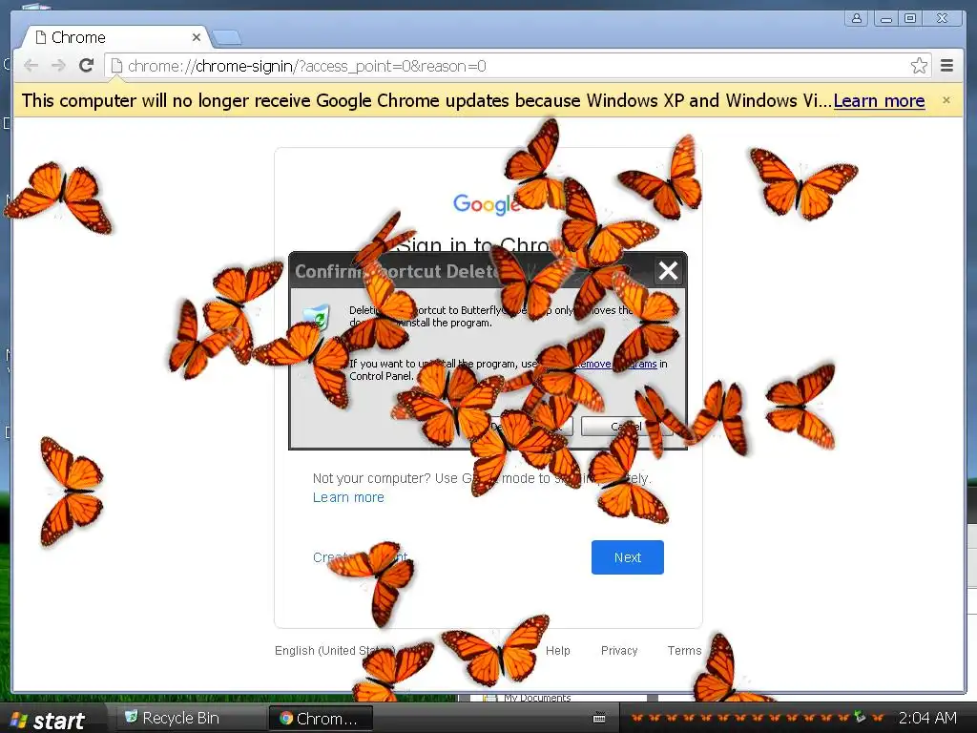977x733 pixels.
Task: Go back using the browser back arrow
Action: [x=31, y=66]
